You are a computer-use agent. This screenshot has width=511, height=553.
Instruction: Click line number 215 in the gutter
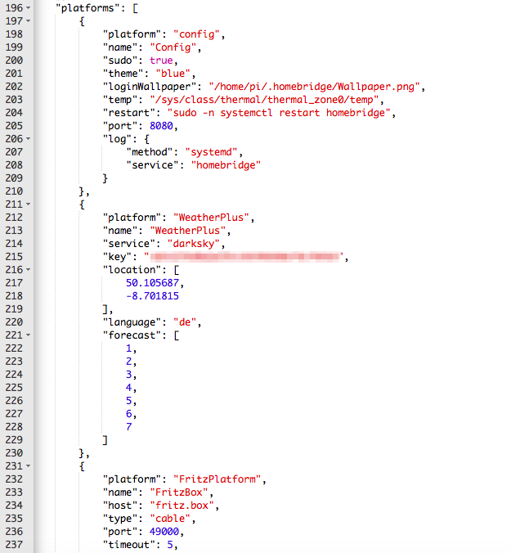[14, 257]
